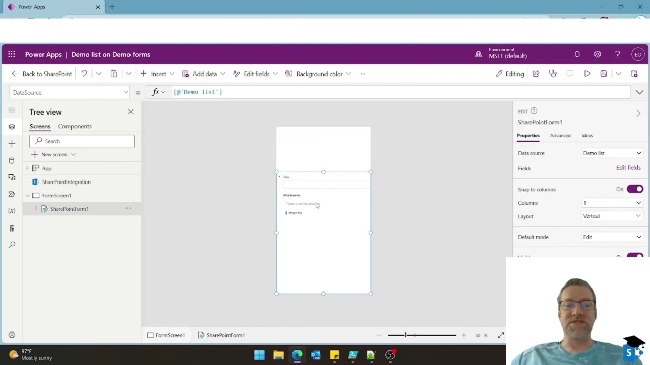
Task: Click Add data in toolbar
Action: [200, 74]
